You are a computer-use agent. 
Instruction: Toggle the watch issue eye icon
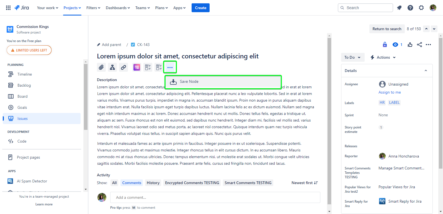coord(395,45)
